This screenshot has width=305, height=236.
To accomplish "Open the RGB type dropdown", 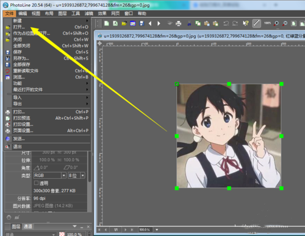I will click(50, 175).
